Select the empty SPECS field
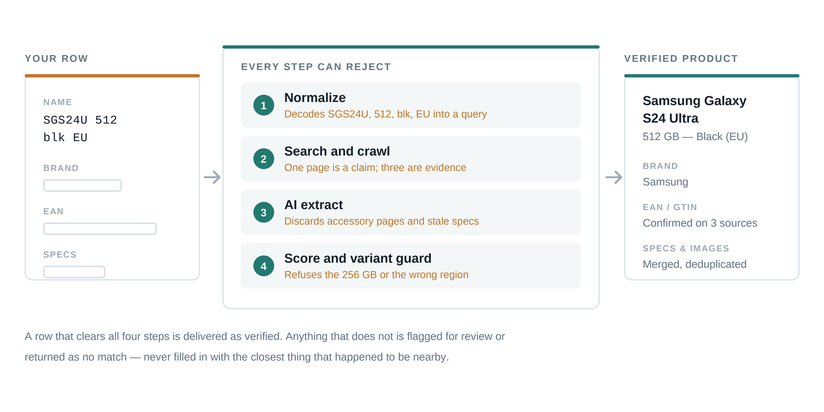The image size is (824, 412). (x=74, y=272)
